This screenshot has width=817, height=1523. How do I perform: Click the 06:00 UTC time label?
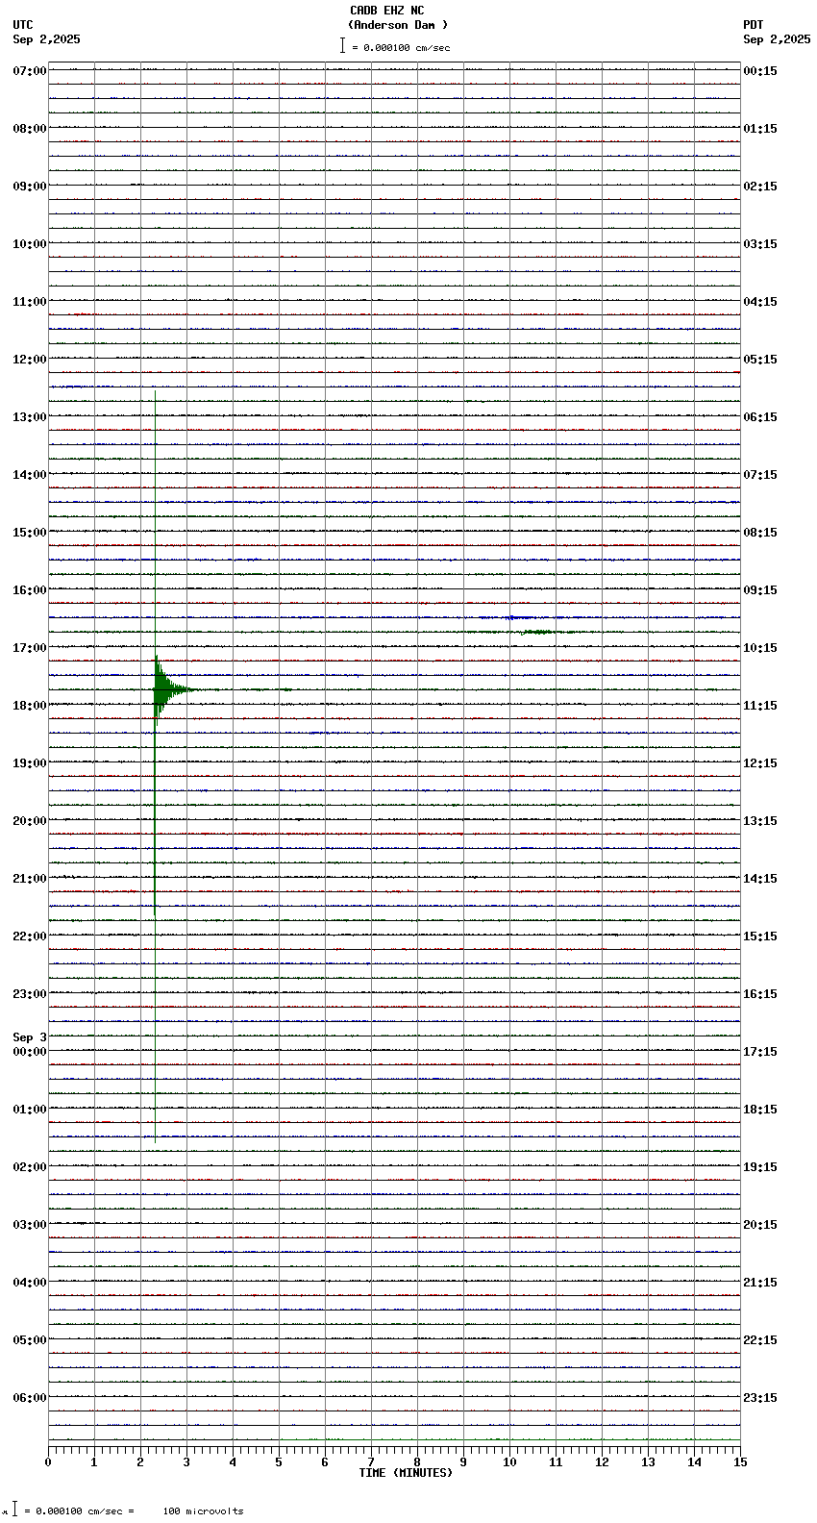30,1398
